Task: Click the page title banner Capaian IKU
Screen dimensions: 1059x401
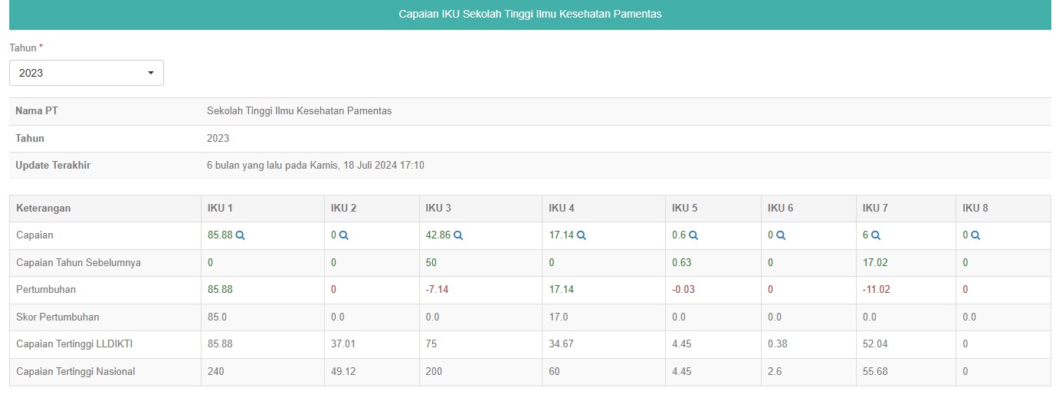Action: click(529, 15)
